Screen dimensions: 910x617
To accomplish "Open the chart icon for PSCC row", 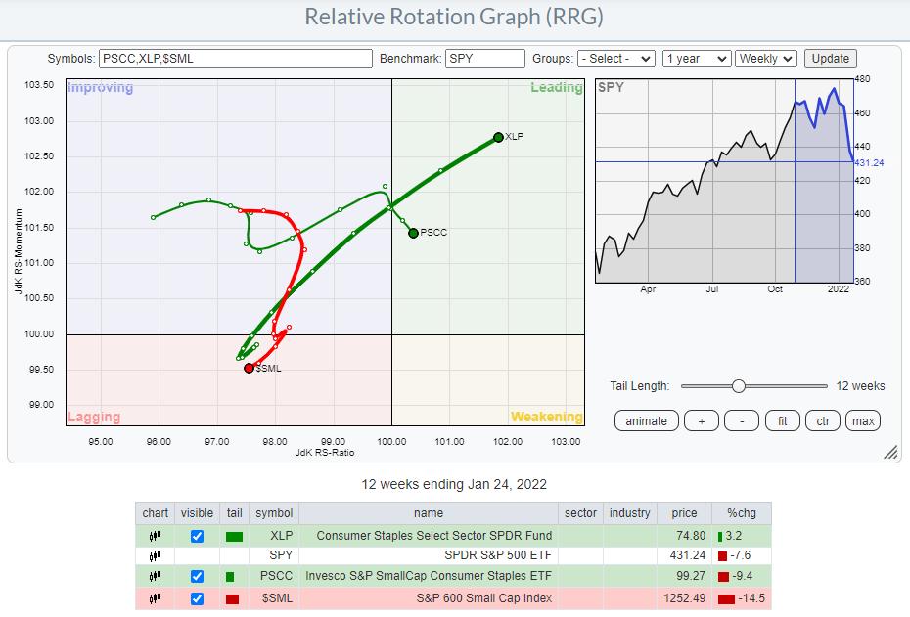I will [155, 577].
